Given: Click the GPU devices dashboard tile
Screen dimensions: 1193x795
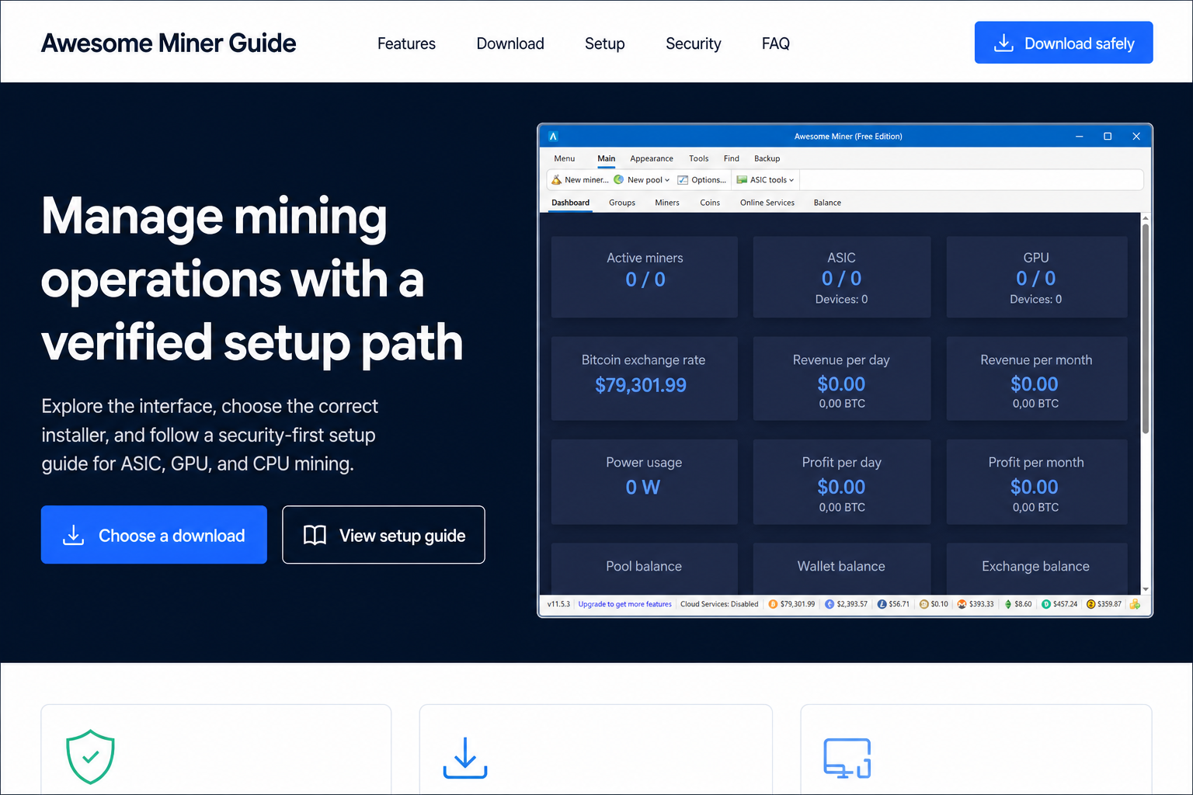Looking at the screenshot, I should pyautogui.click(x=1037, y=276).
